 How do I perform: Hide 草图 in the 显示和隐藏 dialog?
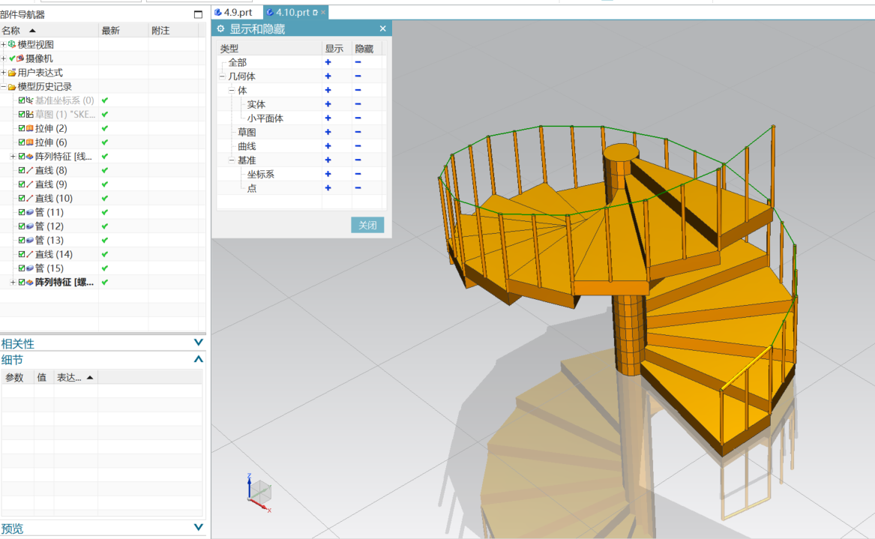(358, 132)
